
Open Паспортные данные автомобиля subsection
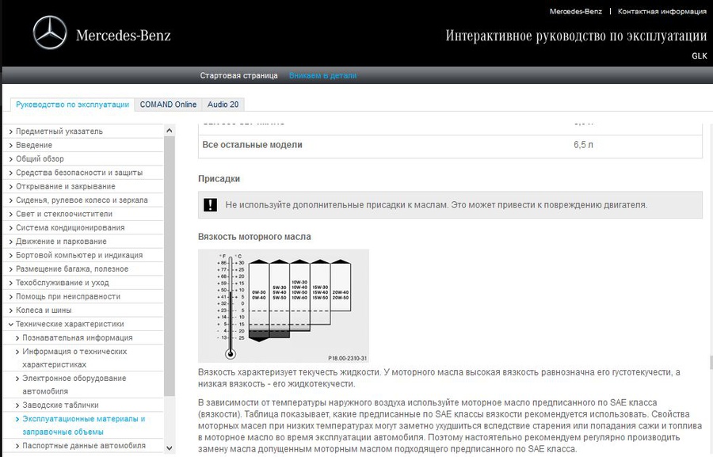coord(84,446)
